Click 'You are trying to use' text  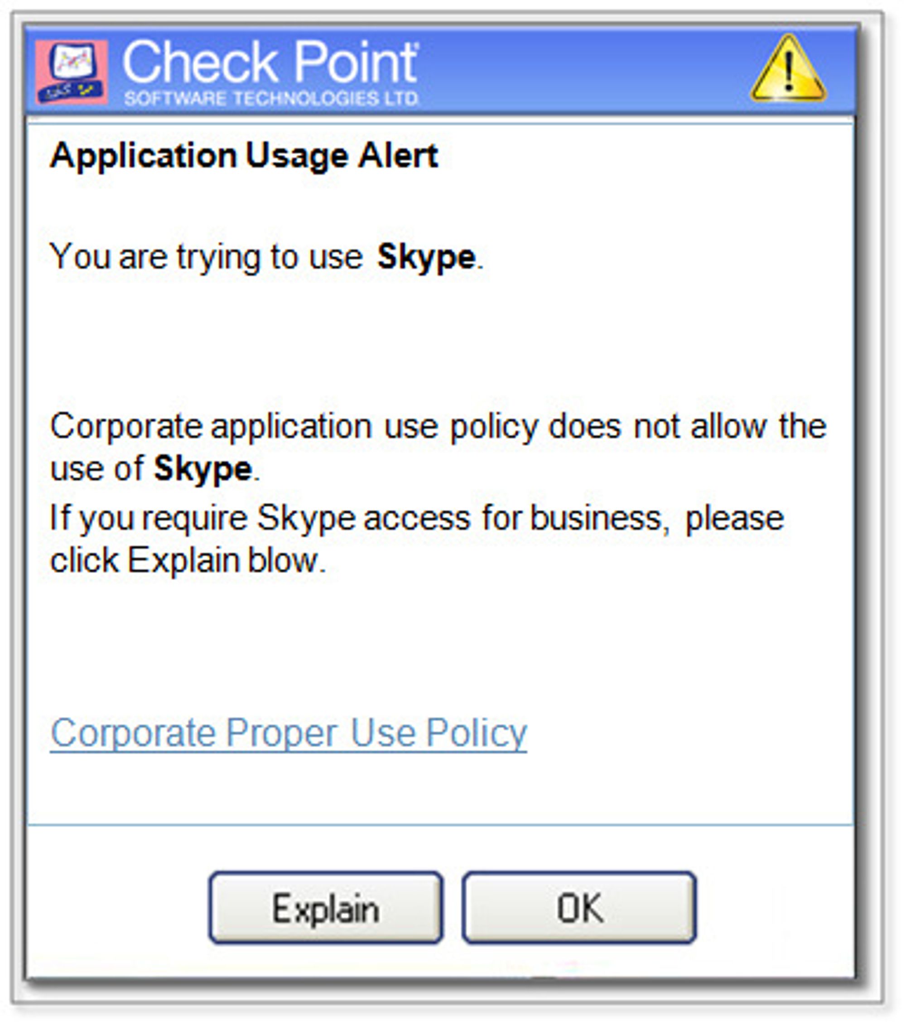pyautogui.click(x=206, y=257)
